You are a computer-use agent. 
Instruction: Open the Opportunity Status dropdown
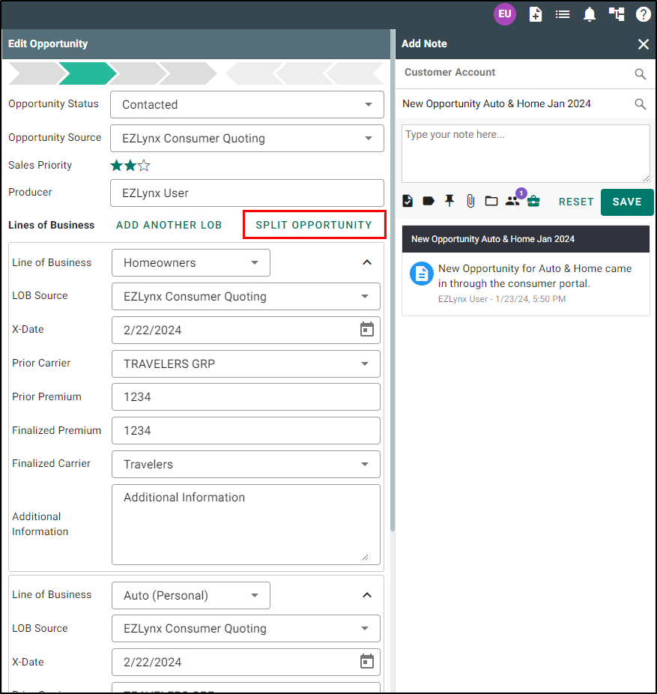click(x=247, y=104)
